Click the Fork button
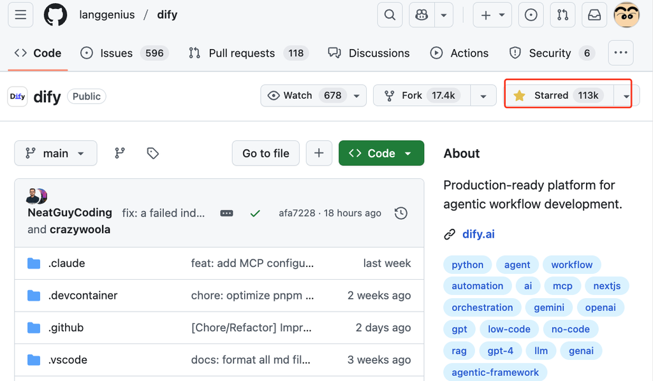653x381 pixels. [422, 96]
